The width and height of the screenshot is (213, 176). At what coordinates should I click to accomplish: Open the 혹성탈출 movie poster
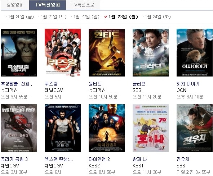19,52
